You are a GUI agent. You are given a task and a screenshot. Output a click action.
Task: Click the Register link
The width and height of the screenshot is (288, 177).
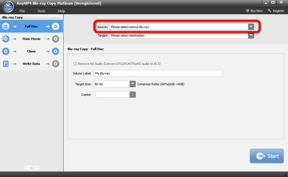279,11
